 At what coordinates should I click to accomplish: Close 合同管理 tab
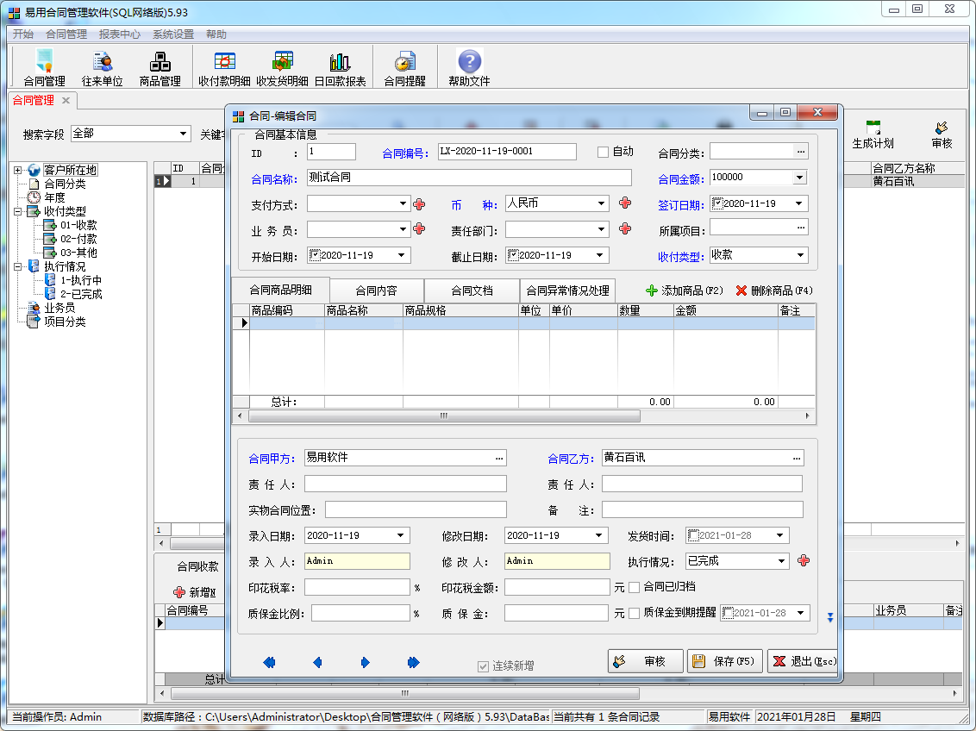pyautogui.click(x=66, y=100)
